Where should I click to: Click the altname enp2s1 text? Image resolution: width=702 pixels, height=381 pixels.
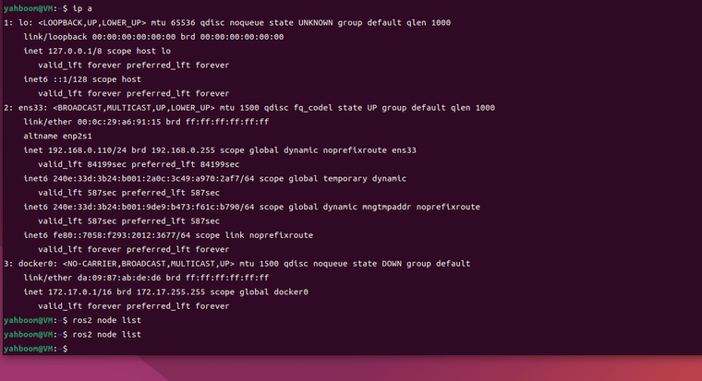pyautogui.click(x=58, y=136)
